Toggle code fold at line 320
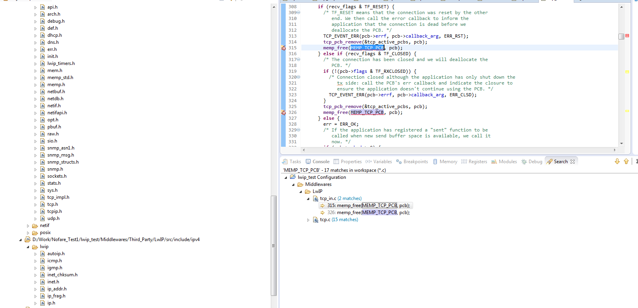The image size is (638, 308). pyautogui.click(x=299, y=77)
